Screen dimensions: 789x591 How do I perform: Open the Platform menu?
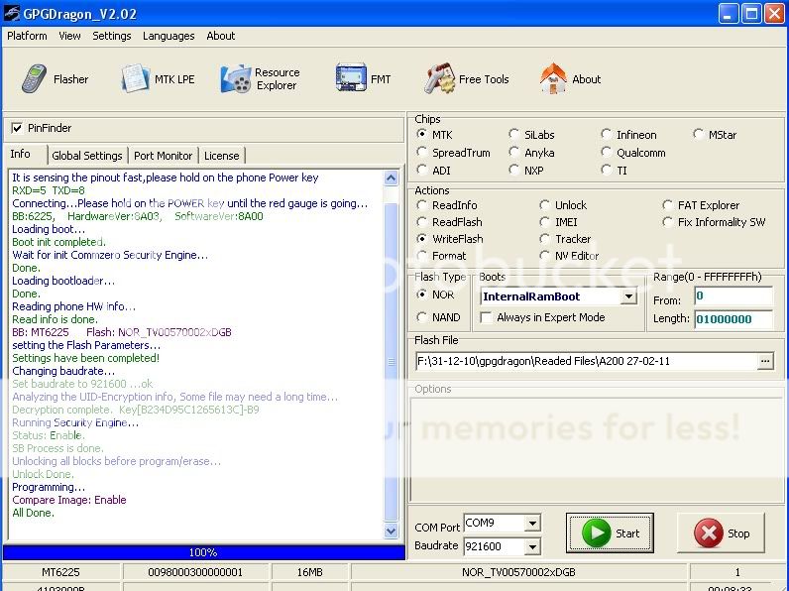[x=27, y=36]
